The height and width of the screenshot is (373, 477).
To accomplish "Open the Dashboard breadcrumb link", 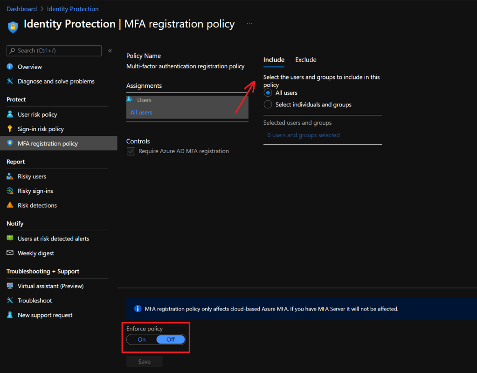I will (21, 9).
